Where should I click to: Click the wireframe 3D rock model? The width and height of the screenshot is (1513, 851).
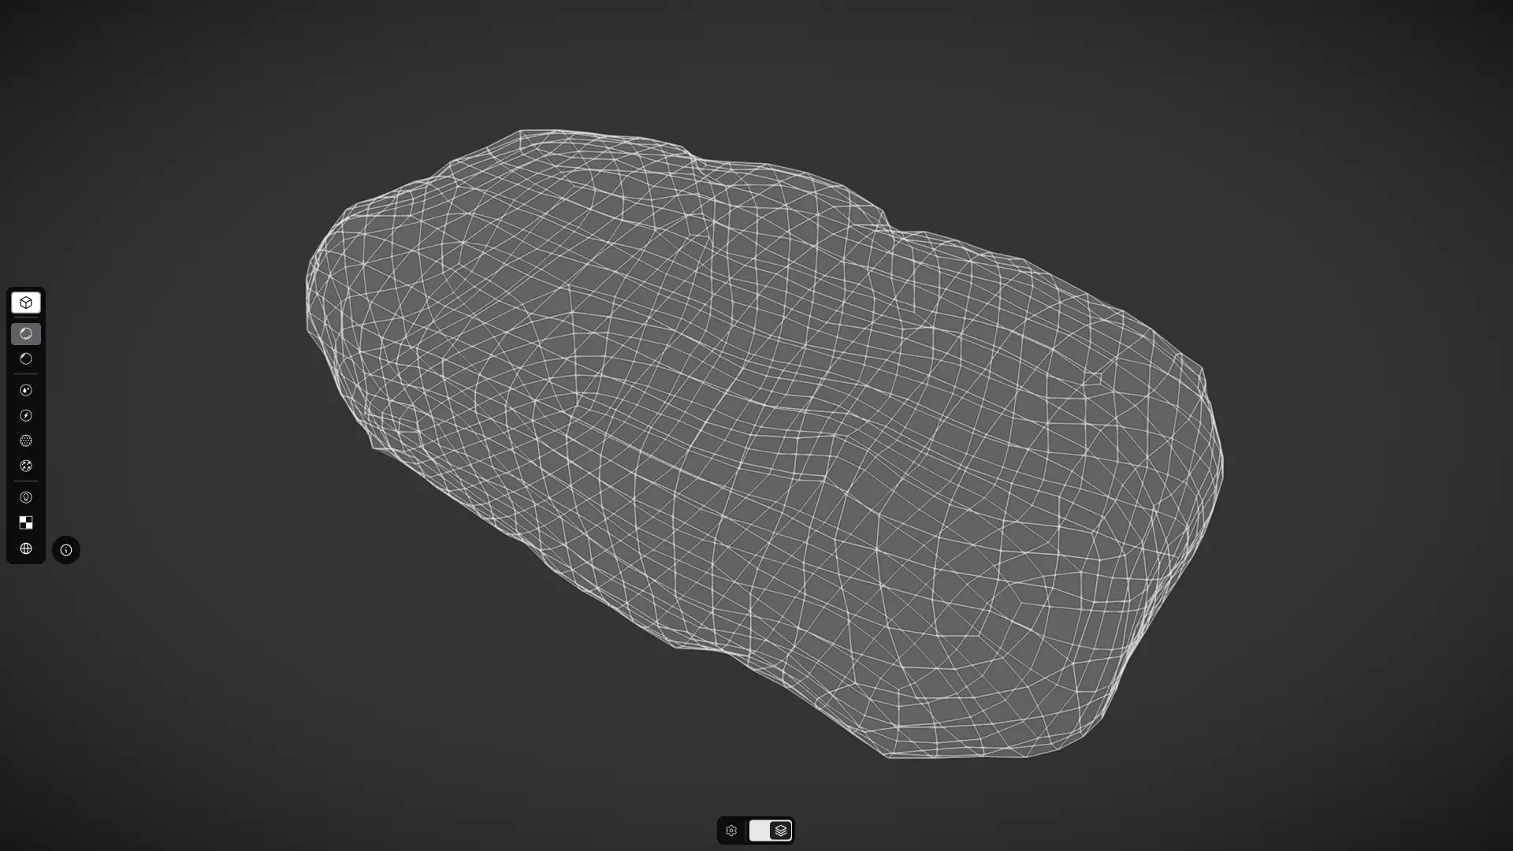click(764, 445)
